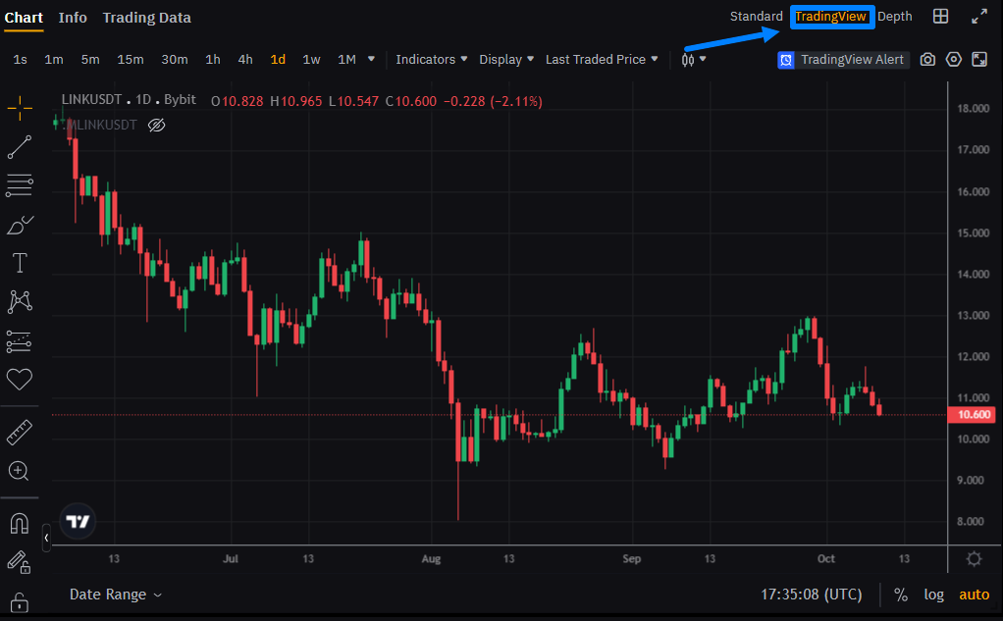The image size is (1003, 621).
Task: Open the favorites heart icon
Action: [20, 379]
